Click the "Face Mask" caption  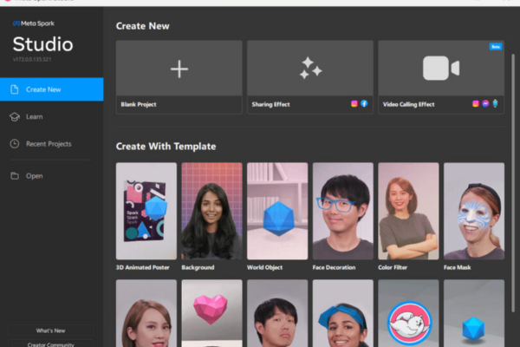[x=458, y=267]
